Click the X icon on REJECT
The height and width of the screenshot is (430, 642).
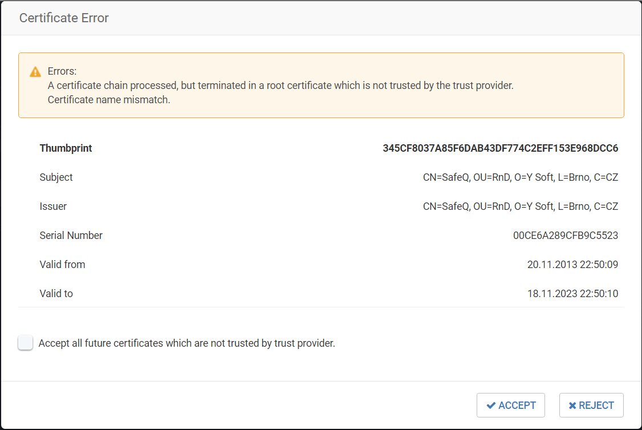click(x=572, y=405)
